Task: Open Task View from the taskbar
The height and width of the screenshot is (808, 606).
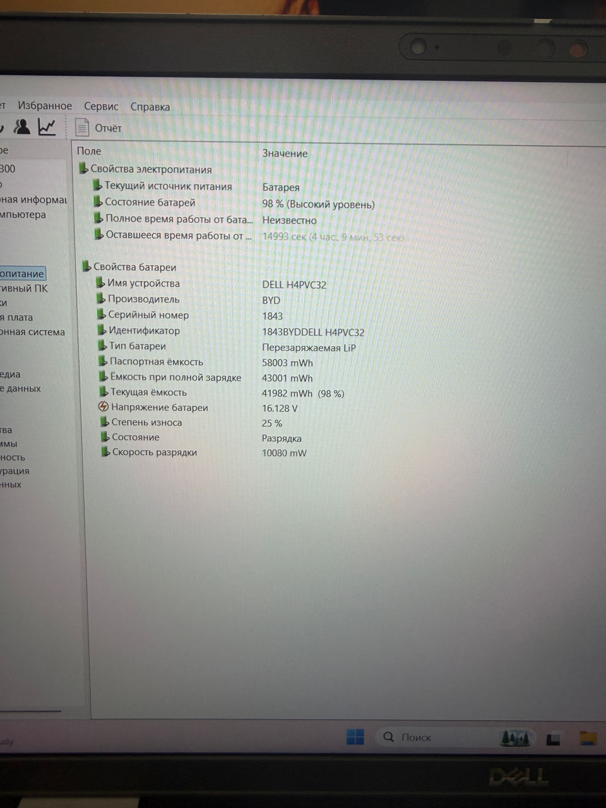Action: point(554,738)
